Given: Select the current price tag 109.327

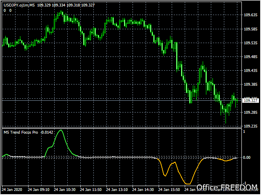Looking at the screenshot, I should [250, 101].
